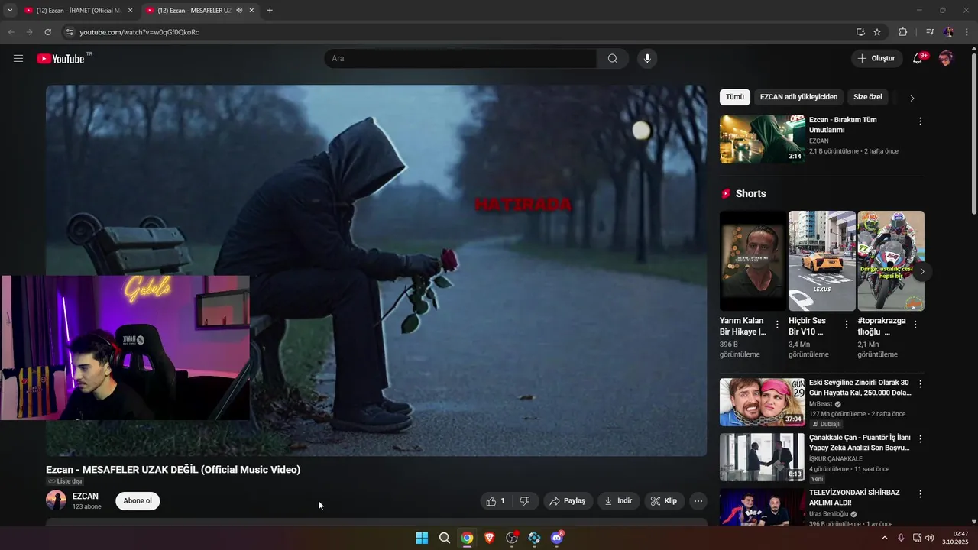The width and height of the screenshot is (978, 550).
Task: Click the YouTube search field
Action: point(461,59)
